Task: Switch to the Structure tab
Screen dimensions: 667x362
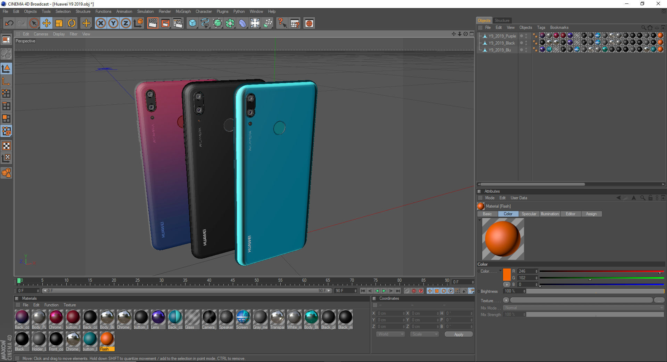Action: 502,21
